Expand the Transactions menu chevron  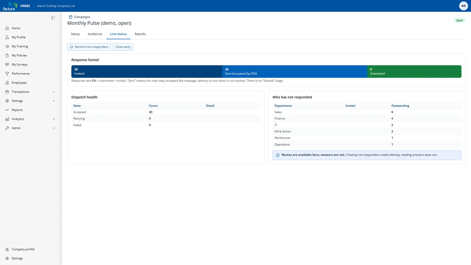click(54, 92)
